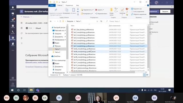183x103 pixels.
Task: Open the Файл menu tab
Action: [52, 5]
